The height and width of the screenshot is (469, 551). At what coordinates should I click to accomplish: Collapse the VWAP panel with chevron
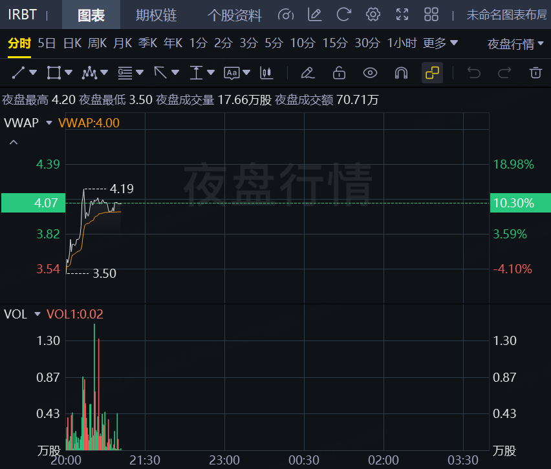(x=14, y=142)
